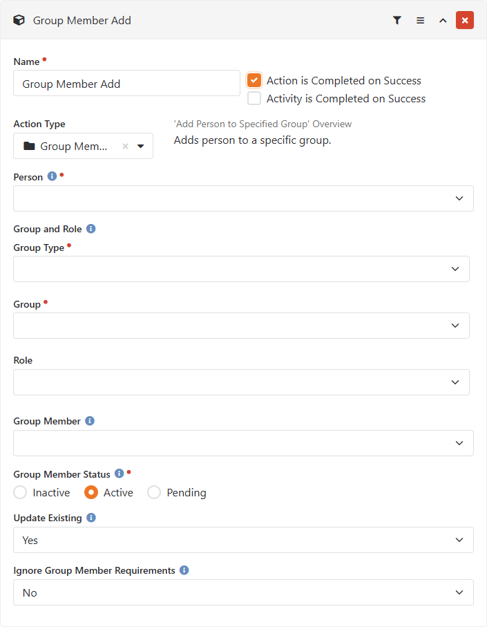Open the Update Existing dropdown showing Yes
This screenshot has width=487, height=627.
[x=243, y=540]
